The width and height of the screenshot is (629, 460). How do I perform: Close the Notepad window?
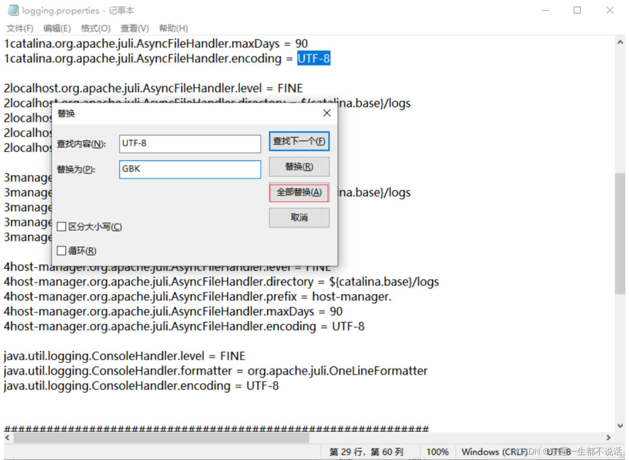610,10
